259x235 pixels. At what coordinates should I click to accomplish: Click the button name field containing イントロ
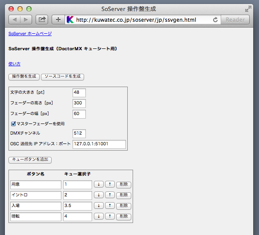[x=36, y=195]
